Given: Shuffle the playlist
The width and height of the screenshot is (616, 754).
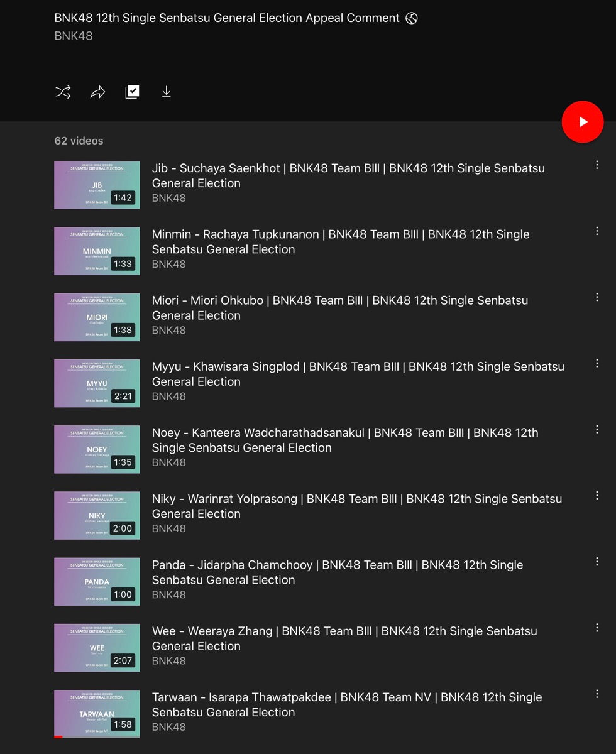Looking at the screenshot, I should pyautogui.click(x=63, y=92).
